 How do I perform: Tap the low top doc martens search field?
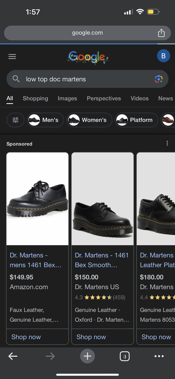coord(87,79)
